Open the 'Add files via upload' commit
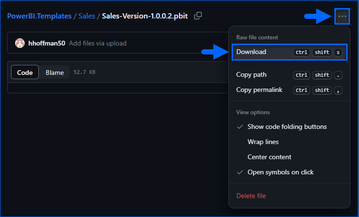 tap(98, 43)
